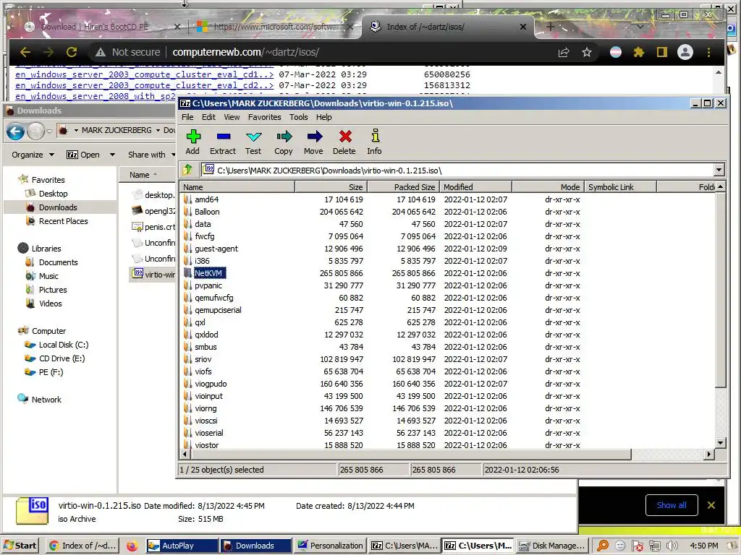Select Documents library in Explorer
741x555 pixels.
point(58,262)
